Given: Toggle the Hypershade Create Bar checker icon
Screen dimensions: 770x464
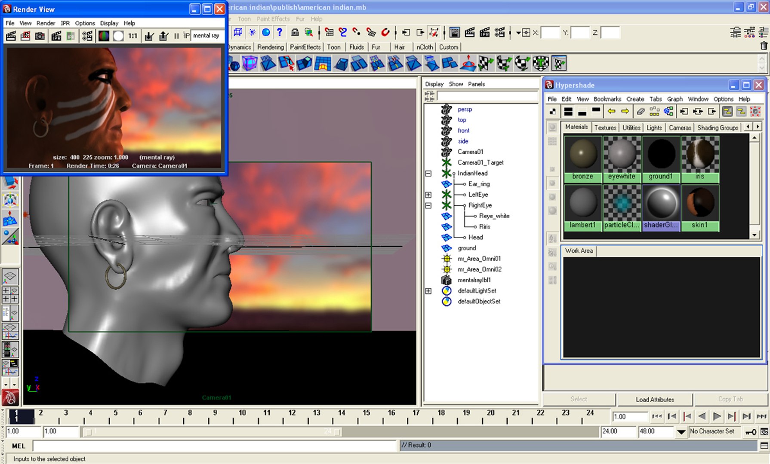Looking at the screenshot, I should click(x=553, y=112).
